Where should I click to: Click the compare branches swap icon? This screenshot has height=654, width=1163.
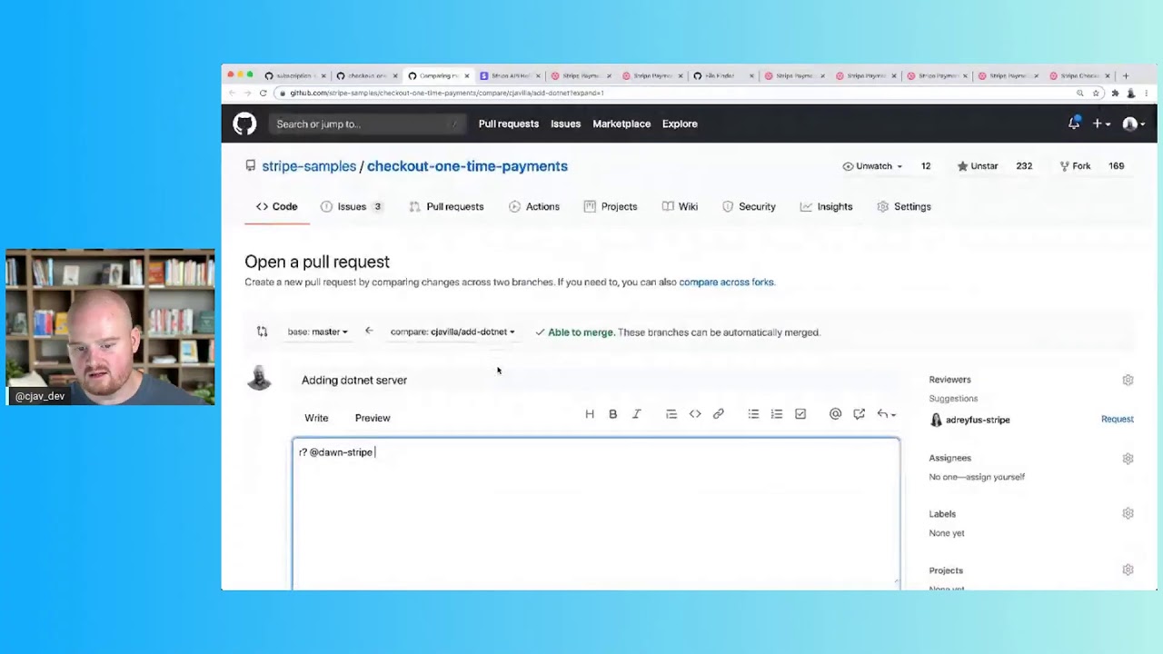(x=263, y=332)
